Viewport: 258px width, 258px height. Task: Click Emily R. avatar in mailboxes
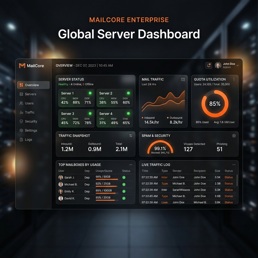[x=61, y=191]
